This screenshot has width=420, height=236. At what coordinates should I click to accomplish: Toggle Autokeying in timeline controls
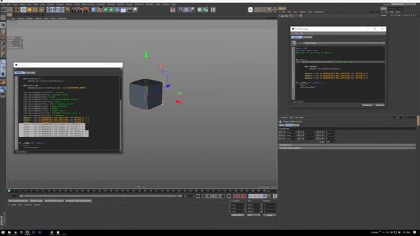click(x=240, y=197)
